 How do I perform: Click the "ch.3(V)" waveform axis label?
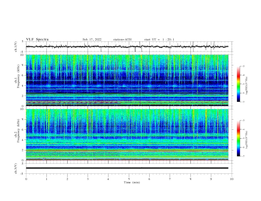pyautogui.click(x=16, y=168)
